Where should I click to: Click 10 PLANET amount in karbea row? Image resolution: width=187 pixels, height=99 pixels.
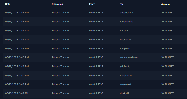click(168, 31)
